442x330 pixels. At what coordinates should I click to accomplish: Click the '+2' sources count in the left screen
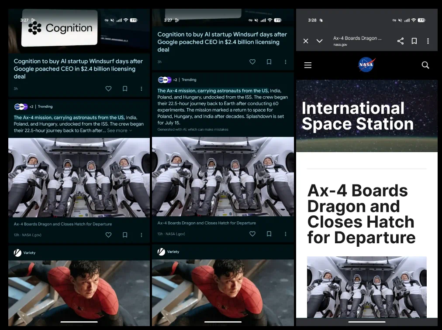tap(31, 107)
